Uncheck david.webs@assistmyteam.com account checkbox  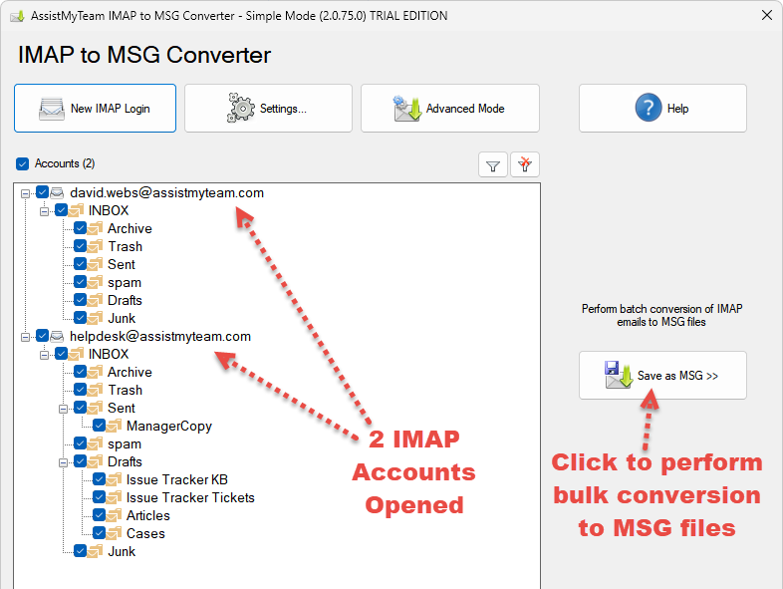tap(42, 192)
